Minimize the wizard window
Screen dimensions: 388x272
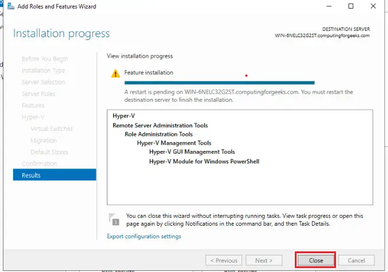click(329, 6)
